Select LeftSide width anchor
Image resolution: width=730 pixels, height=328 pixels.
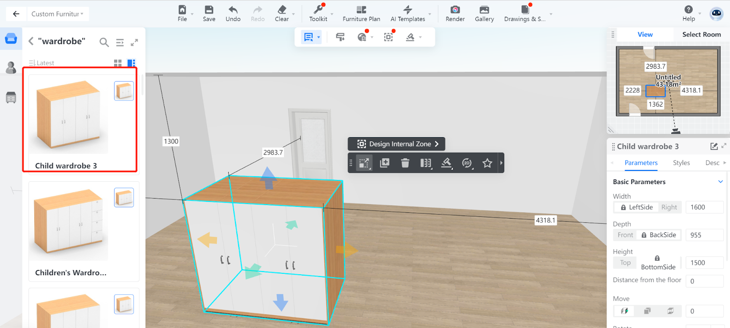click(x=636, y=207)
